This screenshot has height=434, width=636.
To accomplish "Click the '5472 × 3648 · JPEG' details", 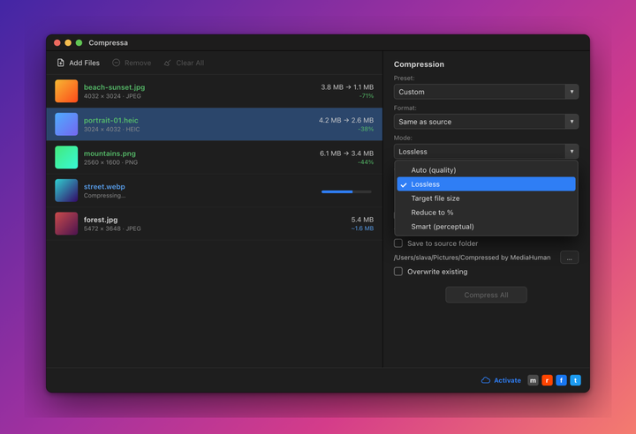I will (x=112, y=228).
